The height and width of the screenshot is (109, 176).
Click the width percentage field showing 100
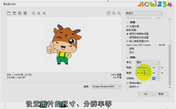pyautogui.click(x=154, y=68)
